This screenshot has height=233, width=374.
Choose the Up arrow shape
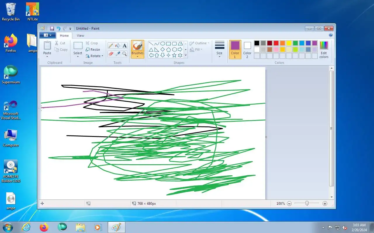pyautogui.click(x=157, y=55)
